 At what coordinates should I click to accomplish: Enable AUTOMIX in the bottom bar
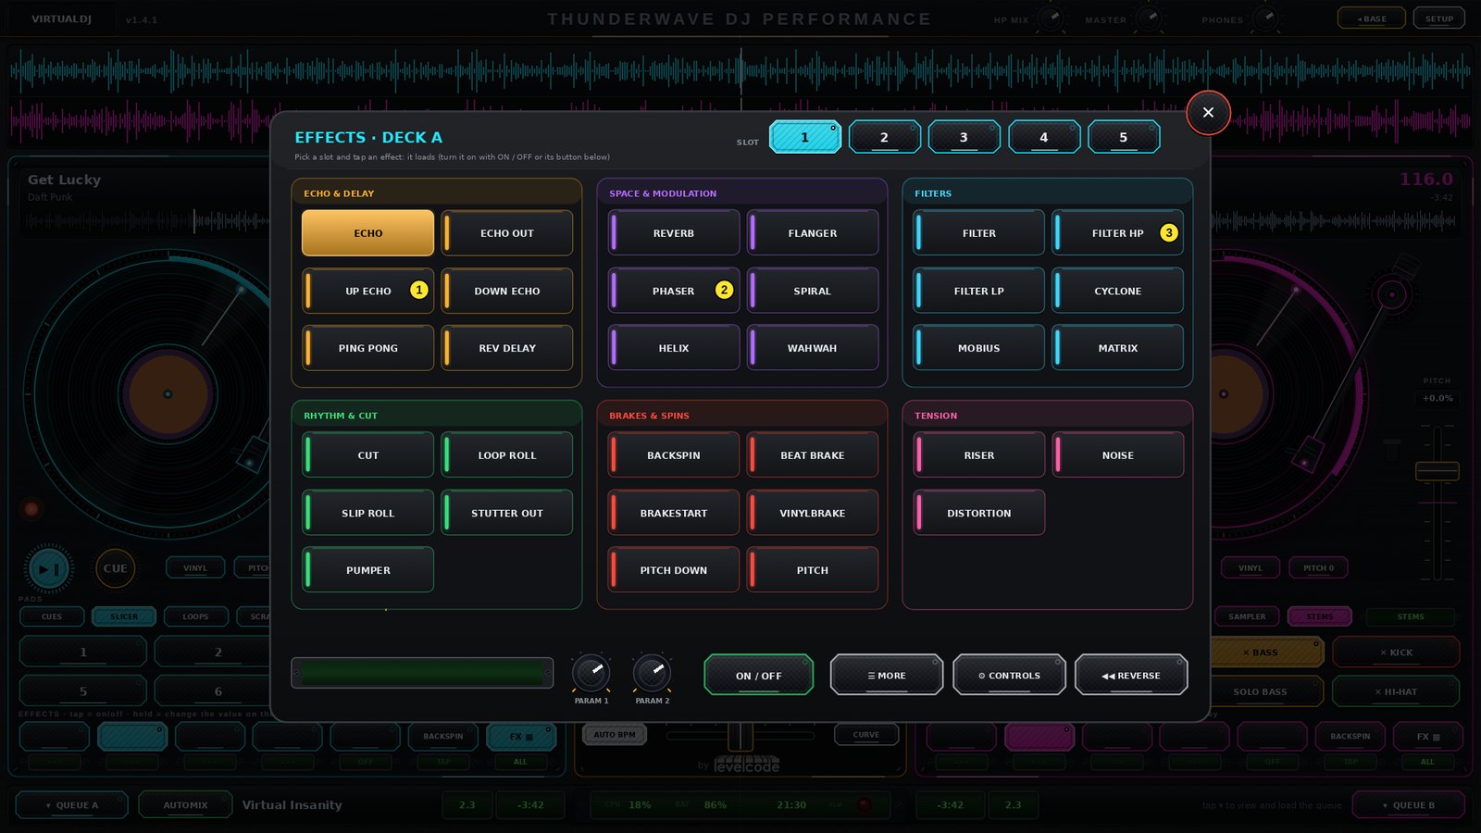point(185,804)
